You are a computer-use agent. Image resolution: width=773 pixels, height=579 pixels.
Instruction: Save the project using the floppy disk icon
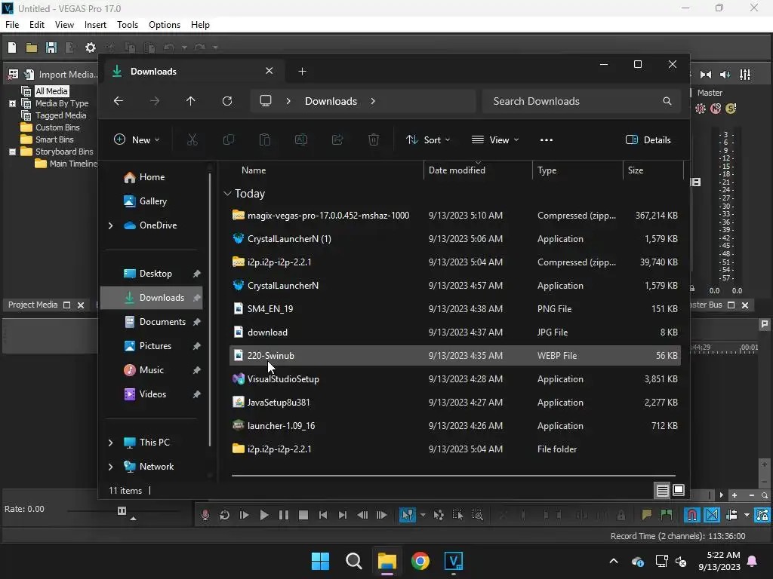51,47
